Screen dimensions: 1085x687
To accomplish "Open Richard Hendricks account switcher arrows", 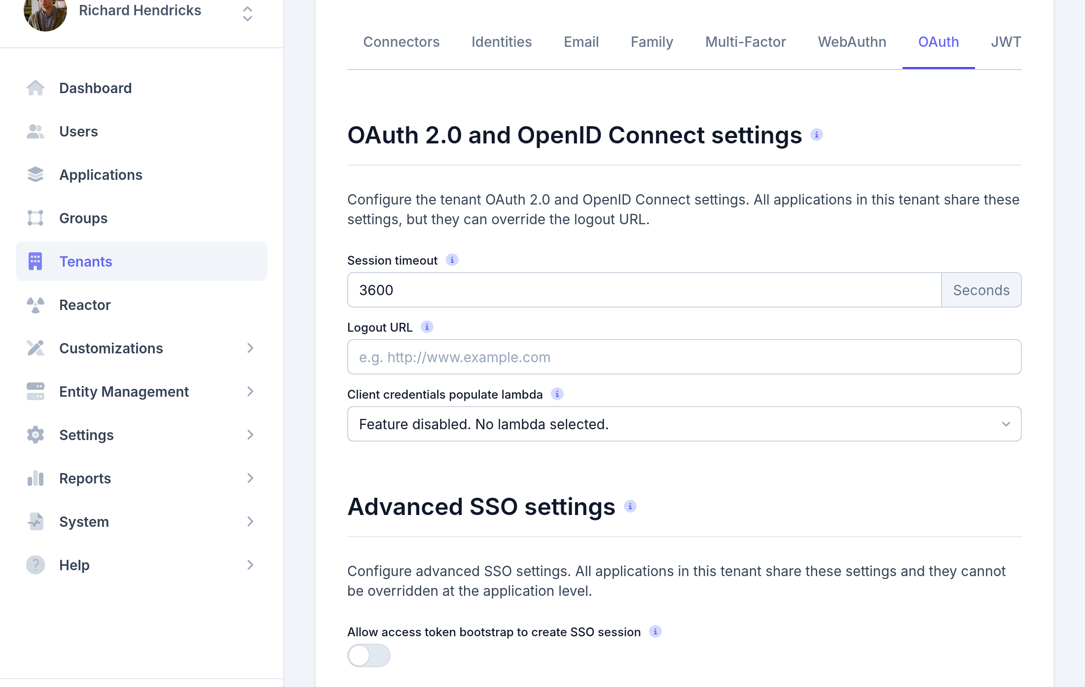I will pyautogui.click(x=248, y=13).
